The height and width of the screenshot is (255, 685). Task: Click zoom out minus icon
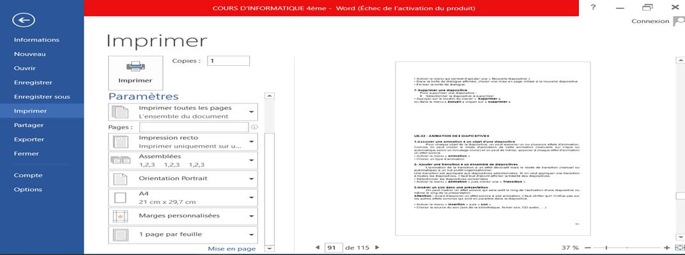coord(588,247)
